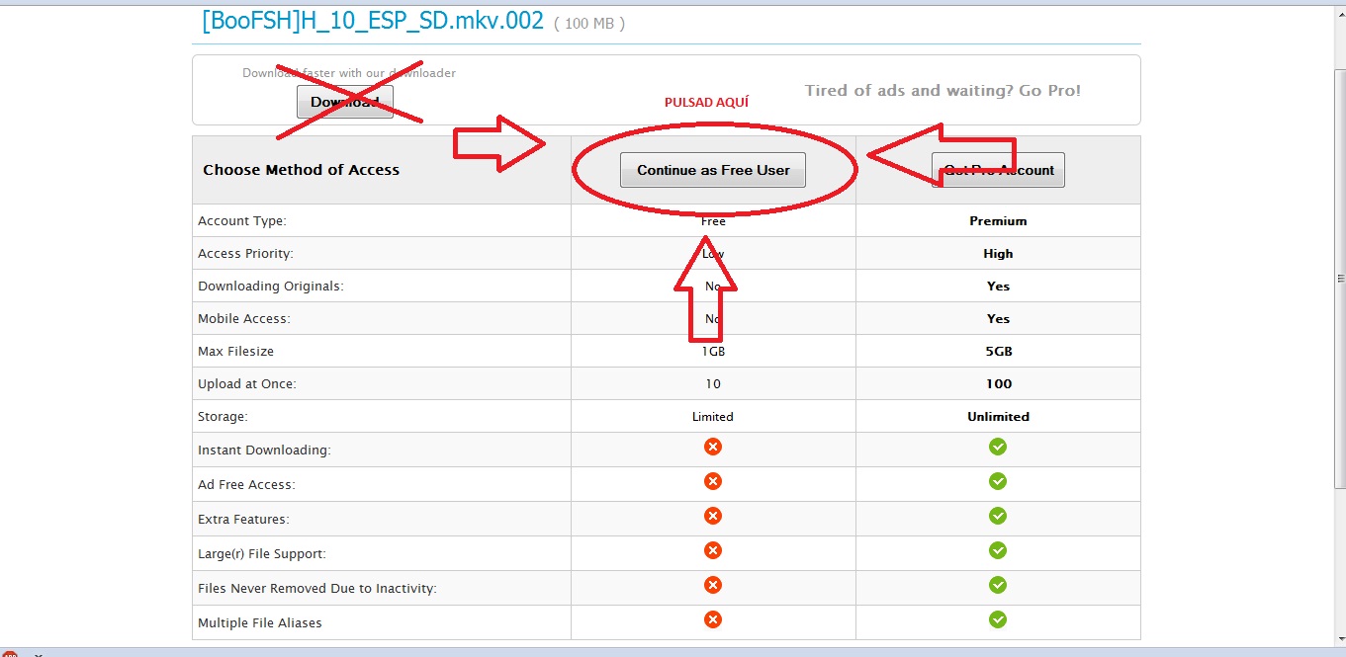
Task: Open the [BooFSH]H_10_ESP_SD.mkv.002 file link
Action: point(371,20)
